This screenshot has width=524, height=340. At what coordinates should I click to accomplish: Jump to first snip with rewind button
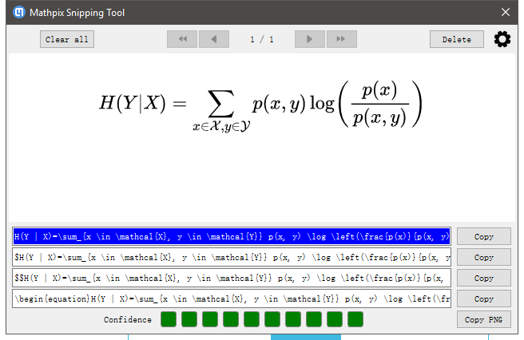point(182,39)
